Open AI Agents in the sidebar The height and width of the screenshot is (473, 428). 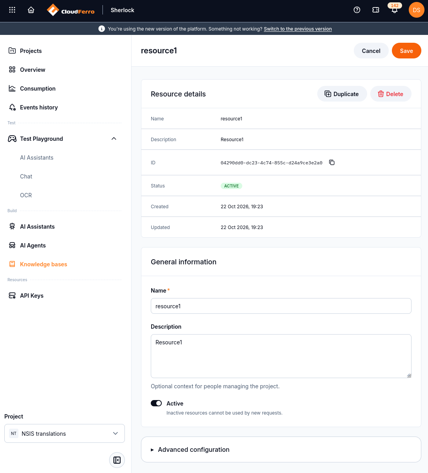tap(33, 245)
